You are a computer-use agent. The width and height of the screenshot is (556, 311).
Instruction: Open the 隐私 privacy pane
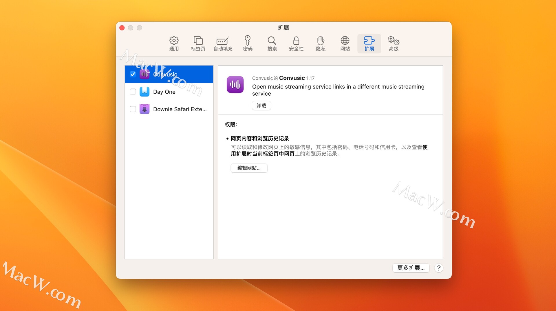[321, 43]
